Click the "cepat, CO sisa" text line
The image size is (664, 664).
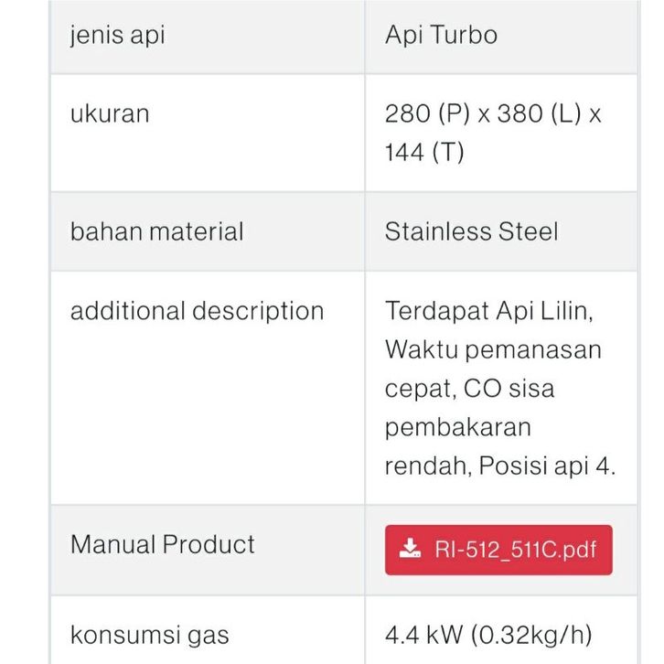pyautogui.click(x=469, y=389)
